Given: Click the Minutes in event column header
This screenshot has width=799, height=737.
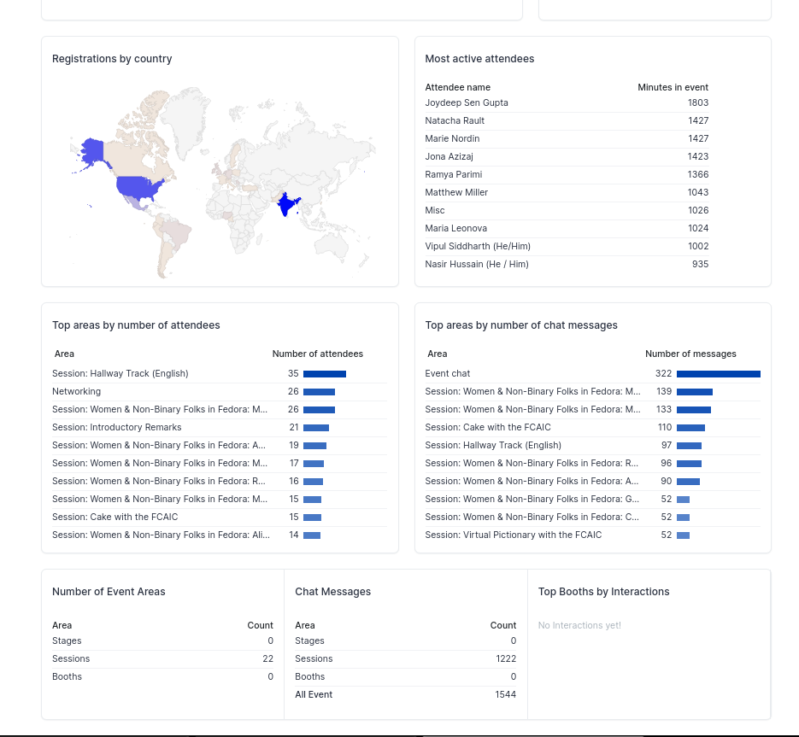Looking at the screenshot, I should pyautogui.click(x=673, y=87).
